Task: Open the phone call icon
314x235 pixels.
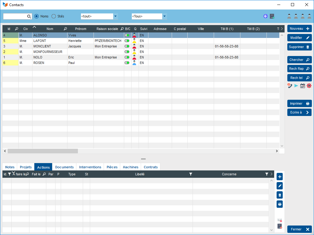Action: pos(290,86)
